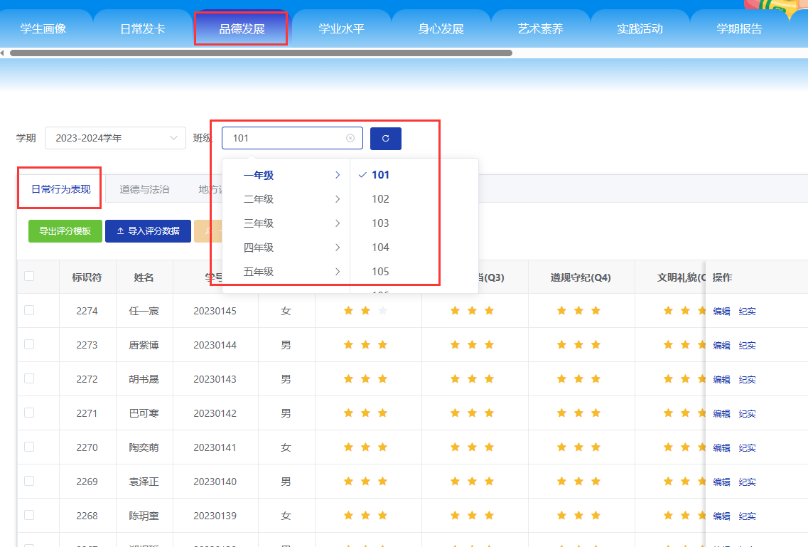Switch to the 实践活动 tab
The width and height of the screenshot is (808, 547).
pyautogui.click(x=640, y=29)
